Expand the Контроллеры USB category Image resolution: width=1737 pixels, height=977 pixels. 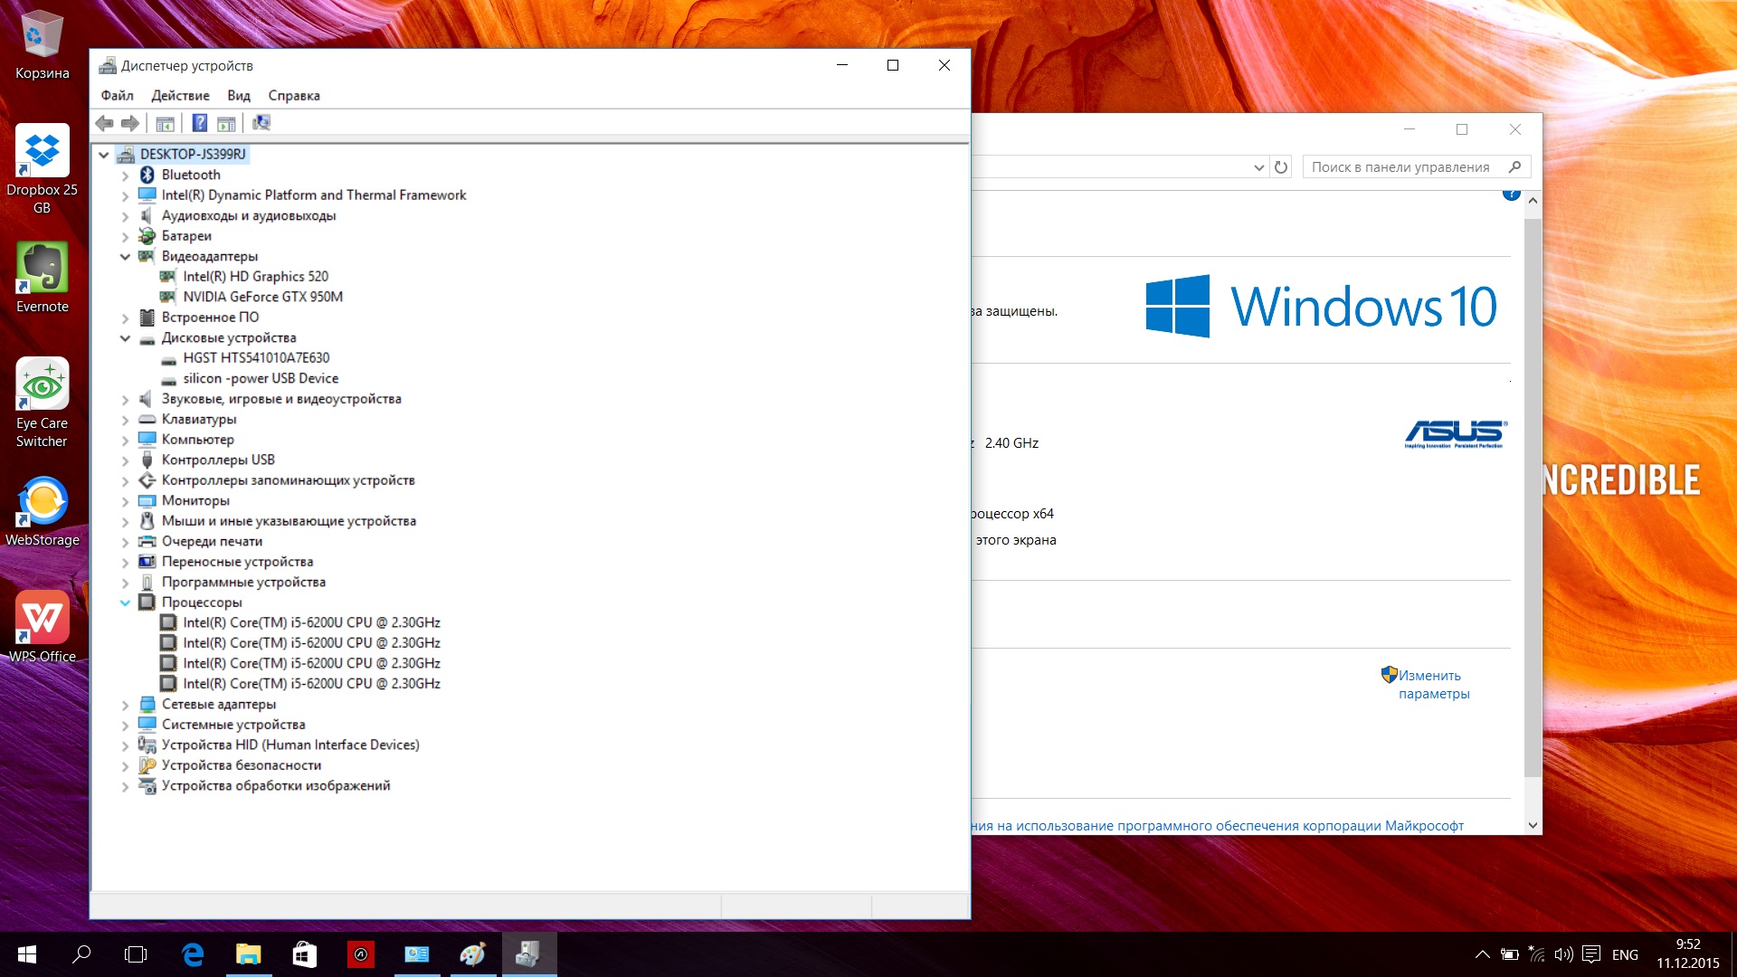[x=125, y=460]
